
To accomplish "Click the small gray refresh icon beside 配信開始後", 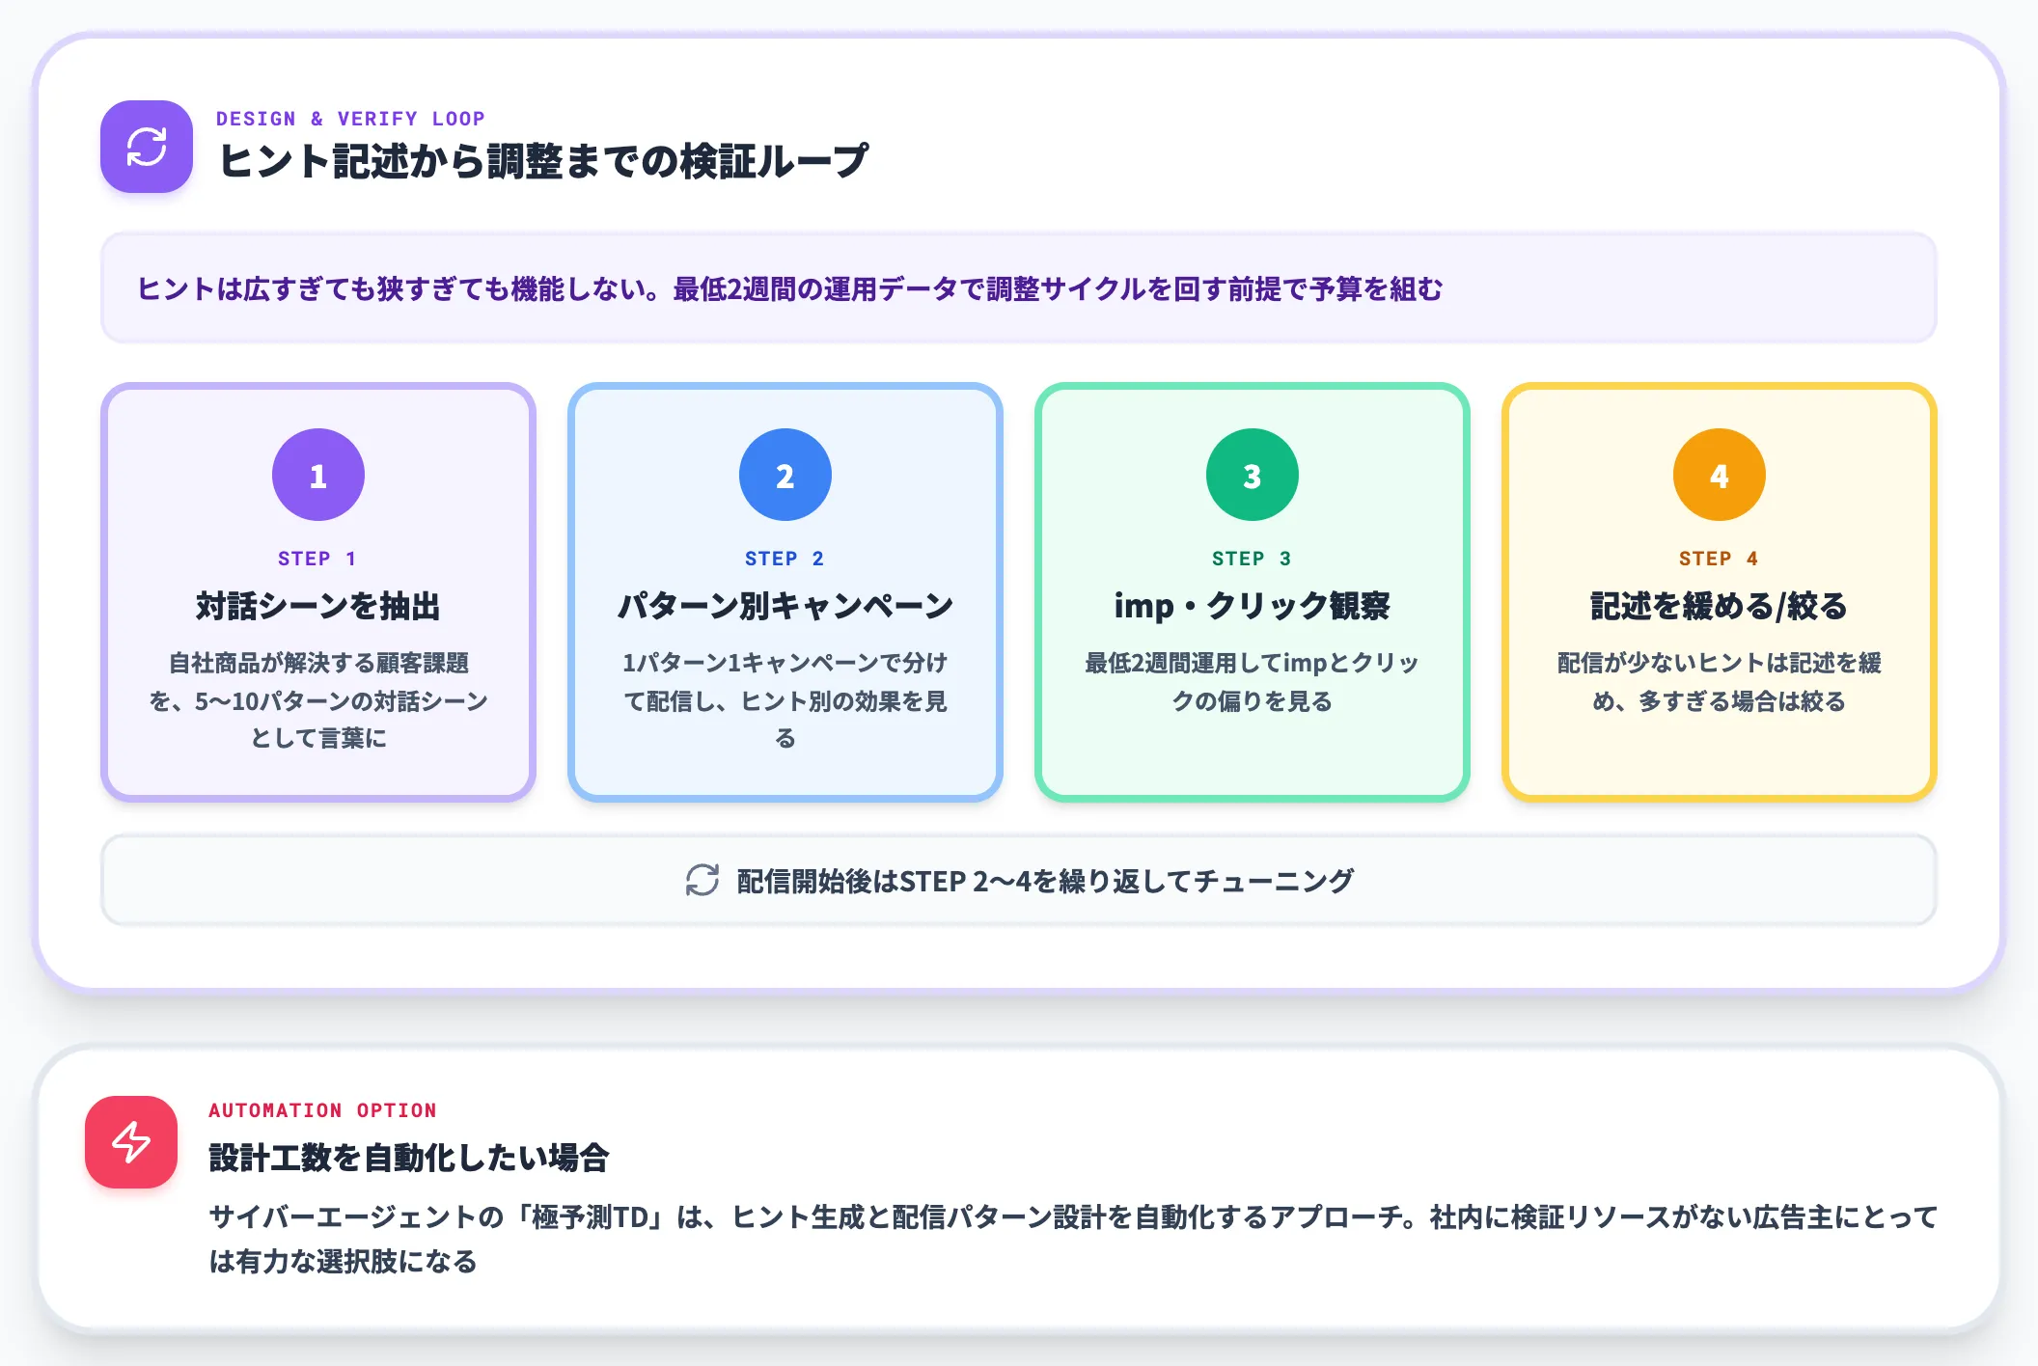I will click(x=702, y=880).
